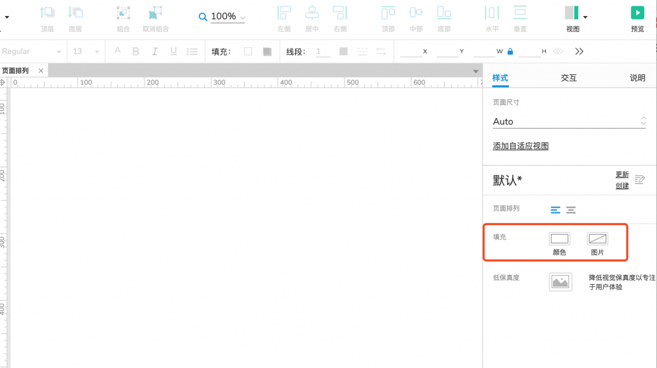Switch to the 说明 (Notes) tab
The width and height of the screenshot is (657, 368).
[637, 78]
